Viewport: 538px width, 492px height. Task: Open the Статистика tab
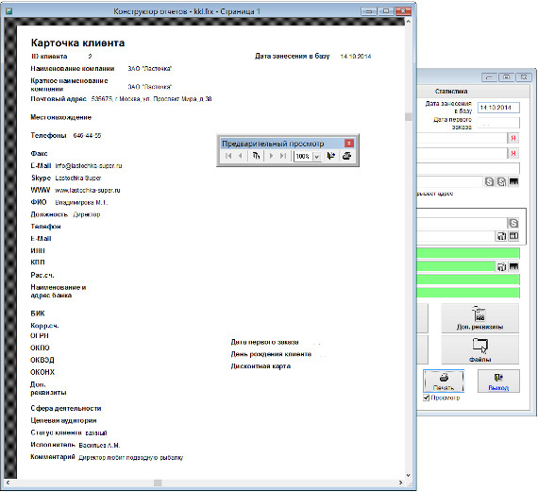click(451, 92)
